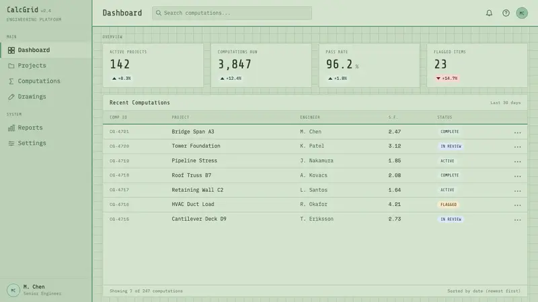The width and height of the screenshot is (538, 302).
Task: Click project name Tower Foundation
Action: 196,146
